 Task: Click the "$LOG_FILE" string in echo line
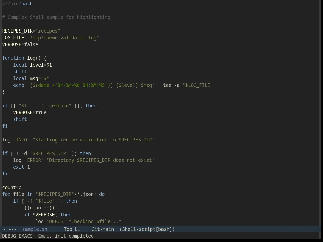[198, 85]
